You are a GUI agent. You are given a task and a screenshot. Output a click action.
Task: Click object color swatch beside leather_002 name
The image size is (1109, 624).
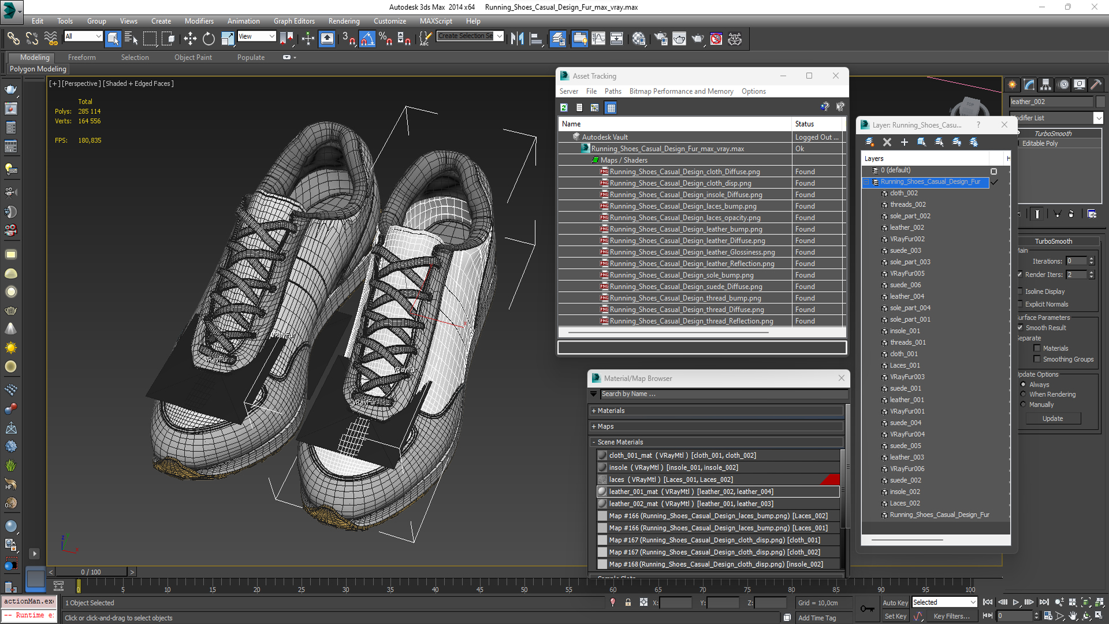(x=1100, y=102)
